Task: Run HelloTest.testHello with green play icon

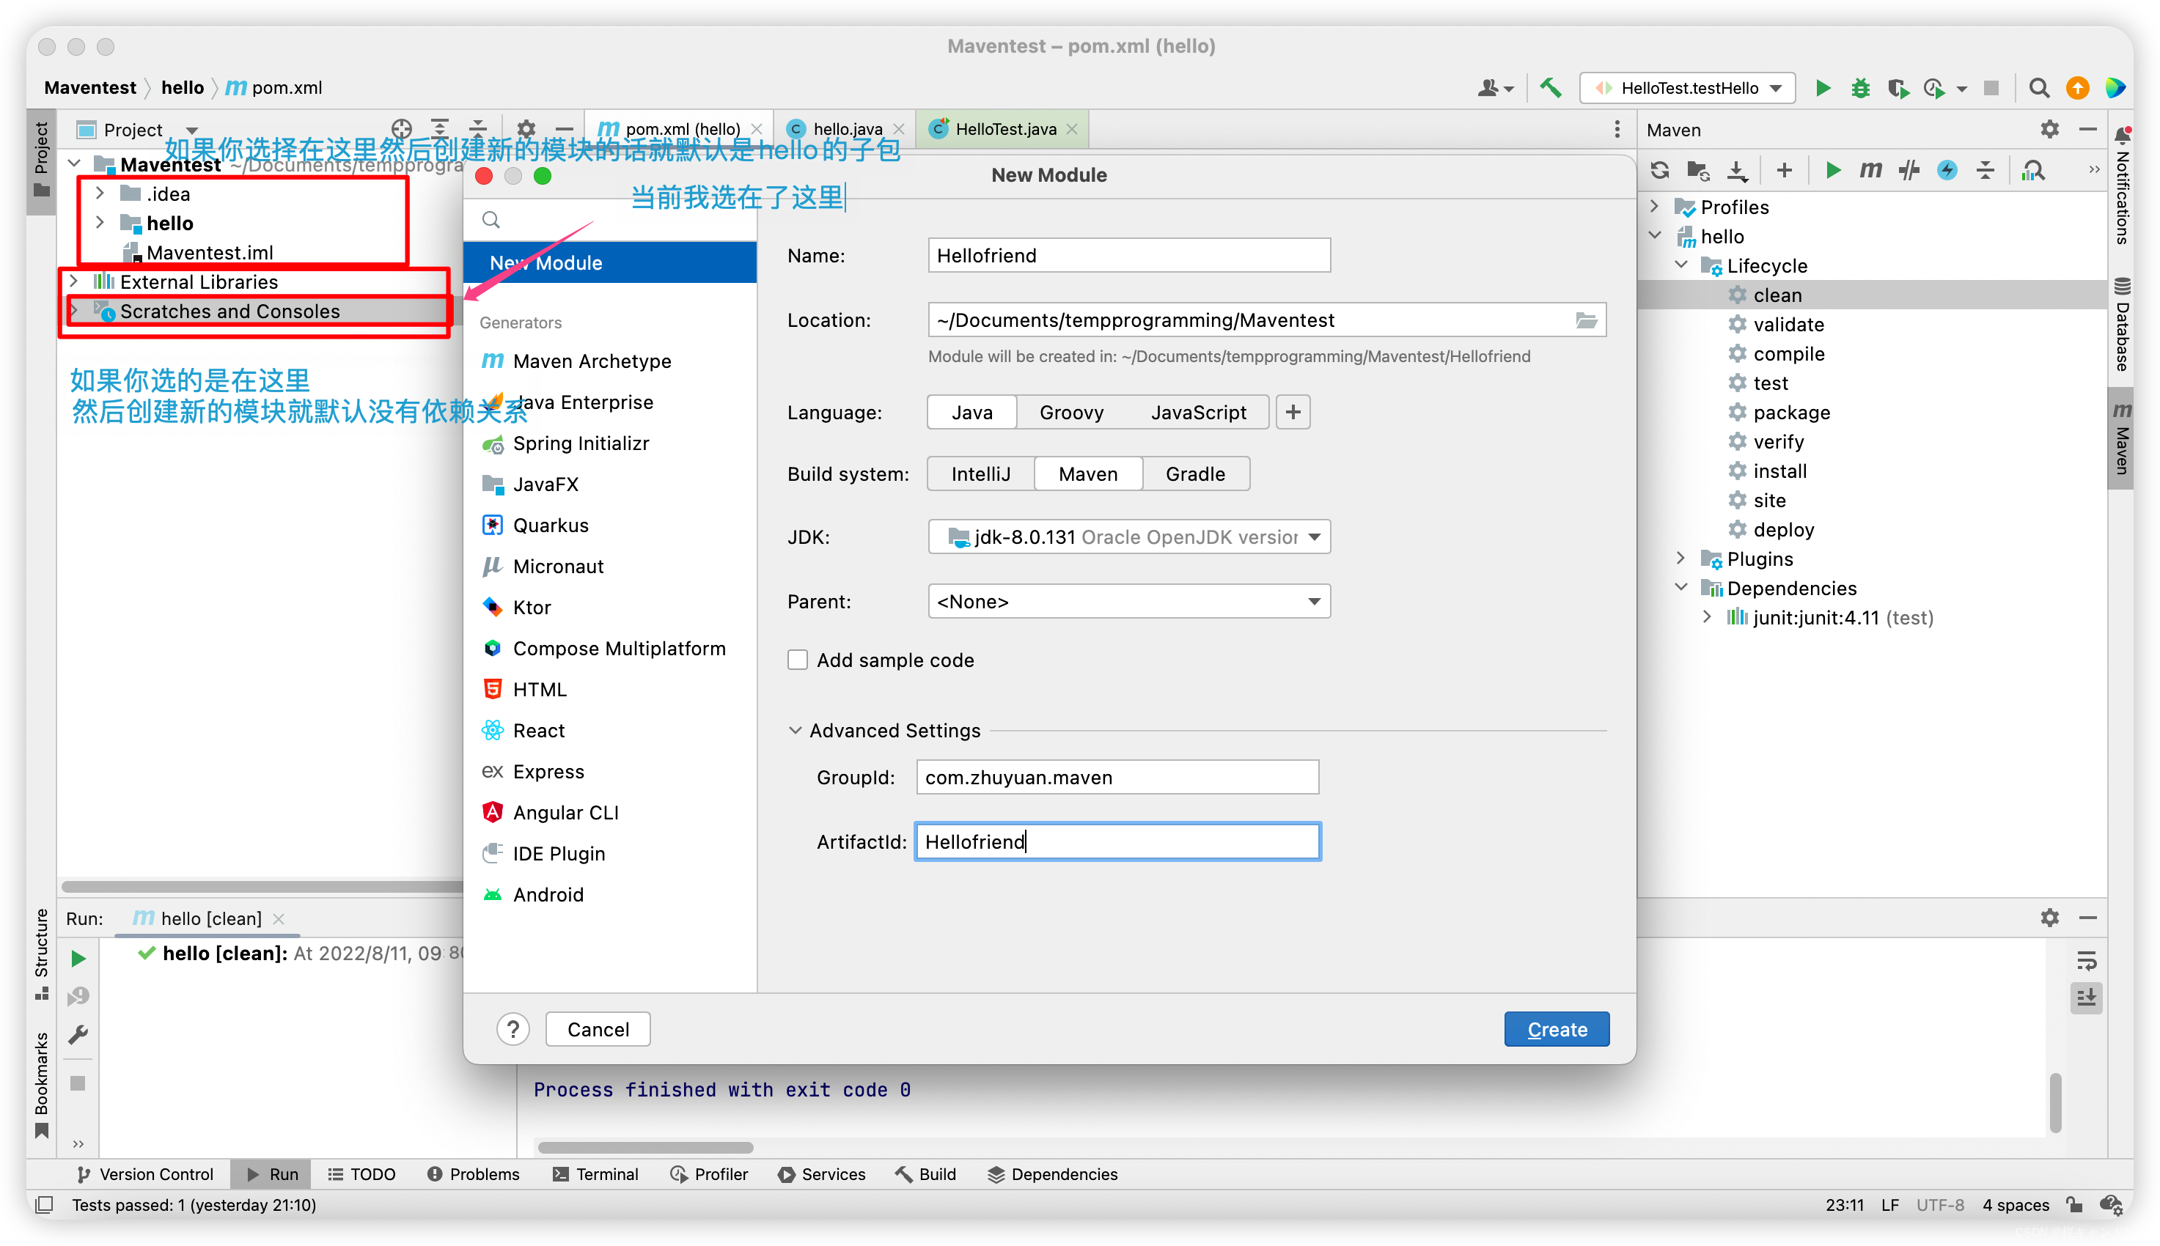Action: click(x=1822, y=87)
